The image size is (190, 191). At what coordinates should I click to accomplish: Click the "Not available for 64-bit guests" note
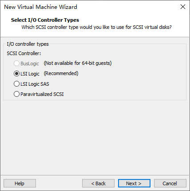[78, 63]
